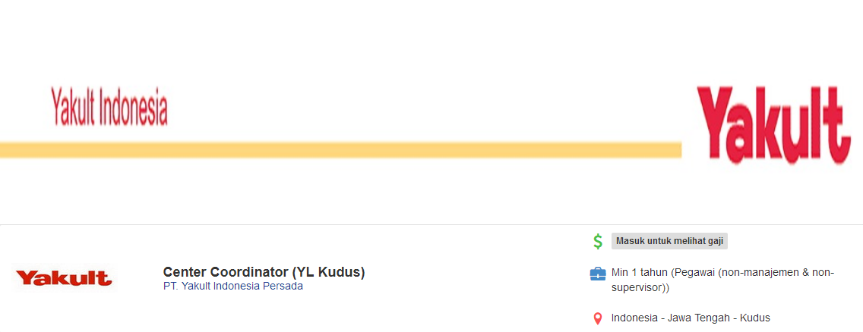
Task: Open the PT. Yakult Indonesia Persada company link
Action: tap(232, 287)
